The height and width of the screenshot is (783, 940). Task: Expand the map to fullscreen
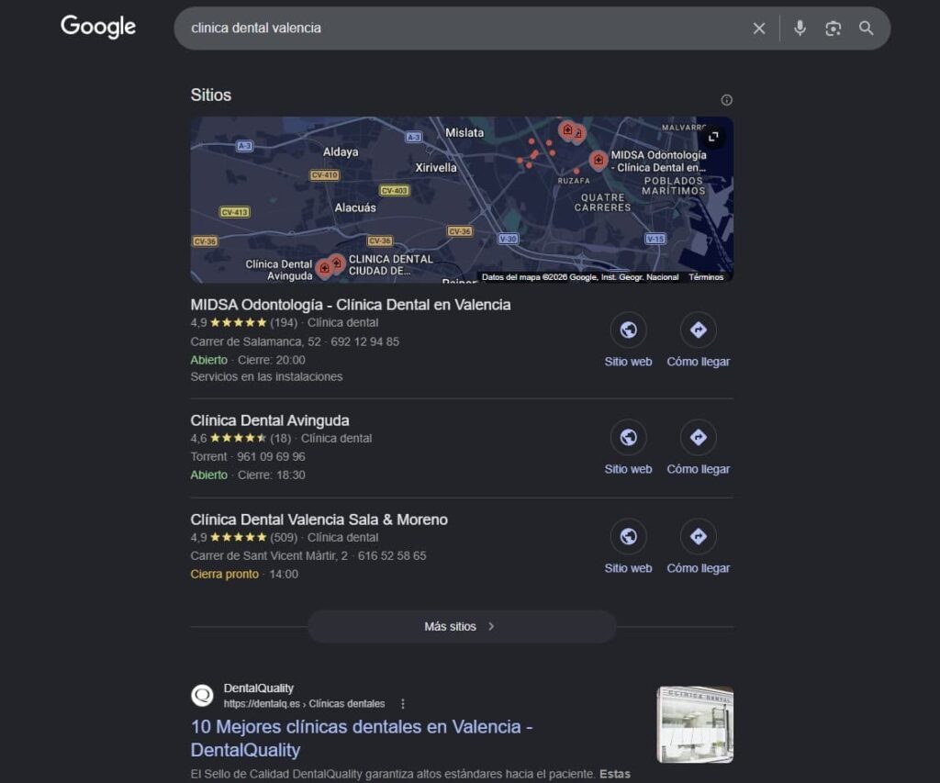[x=713, y=137]
